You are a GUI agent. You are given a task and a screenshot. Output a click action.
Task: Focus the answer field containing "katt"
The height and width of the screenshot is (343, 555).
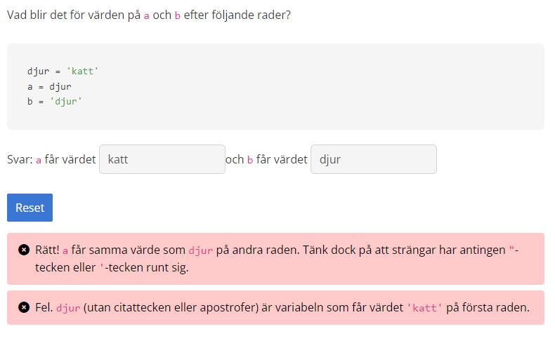162,159
